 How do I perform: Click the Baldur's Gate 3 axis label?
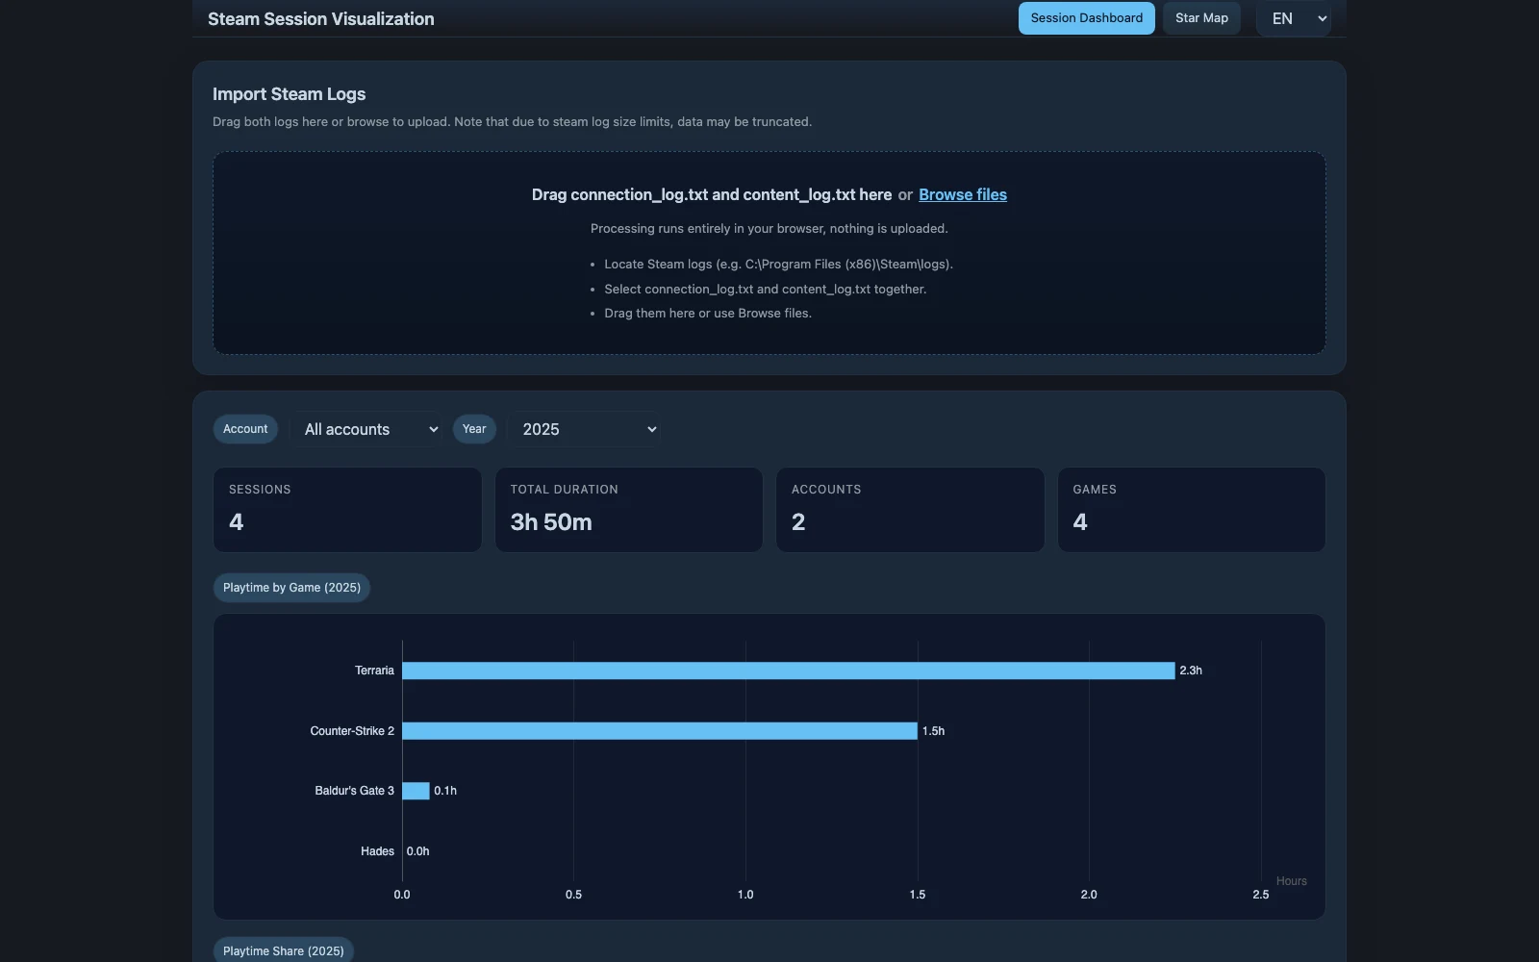coord(354,791)
